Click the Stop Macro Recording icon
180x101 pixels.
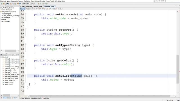click(58, 9)
